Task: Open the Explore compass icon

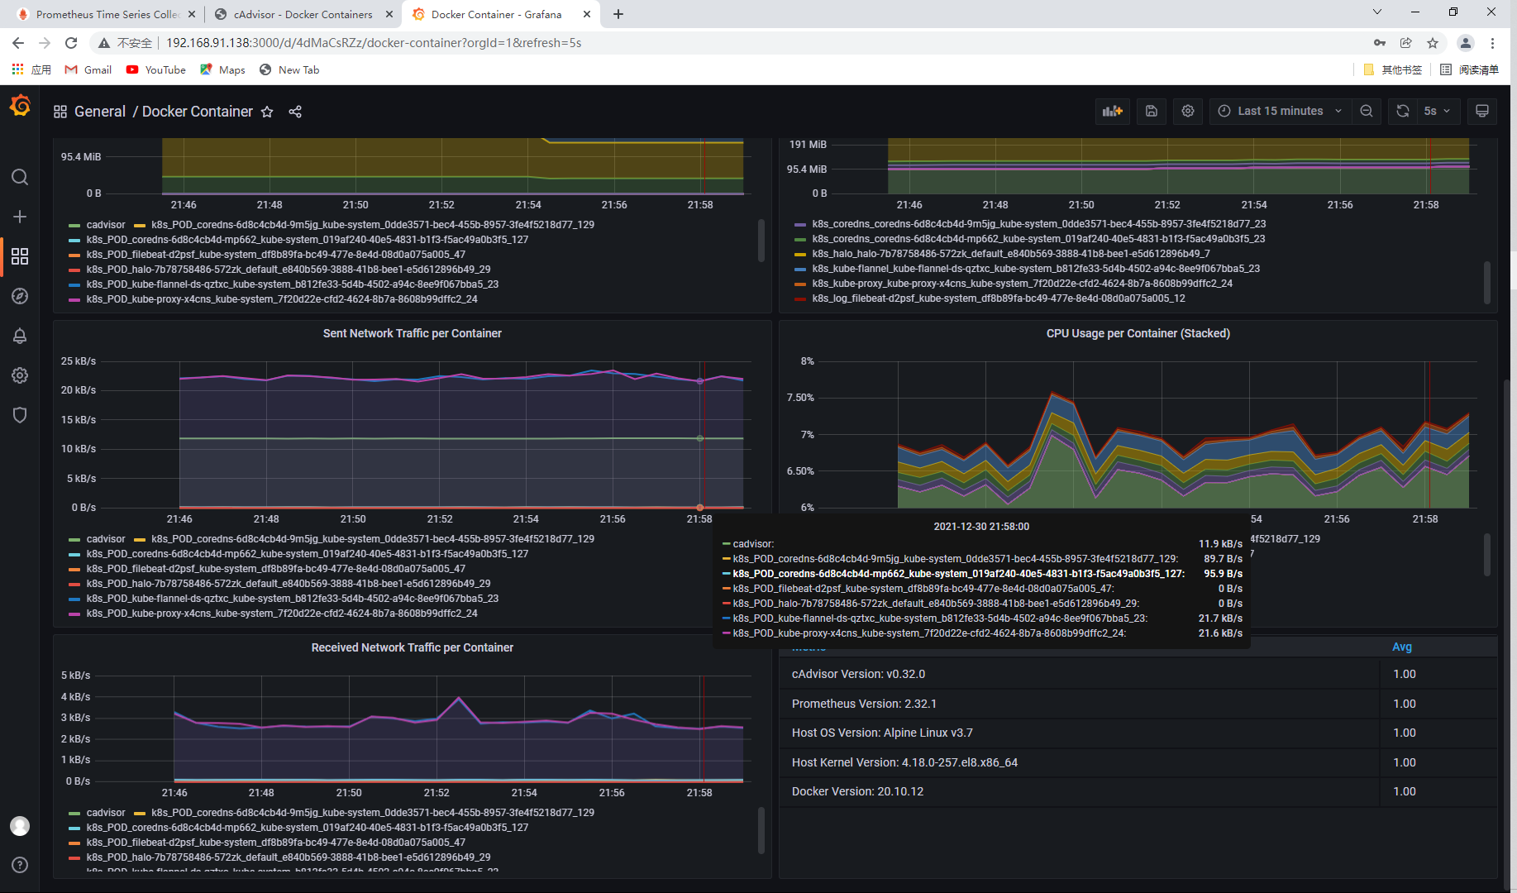Action: (x=20, y=296)
